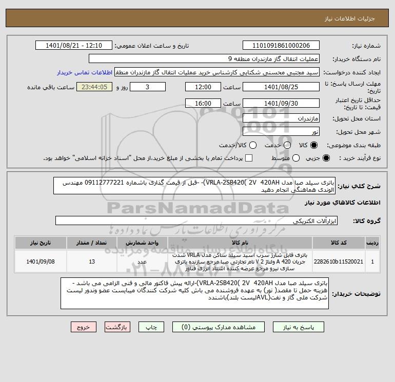Viewport: 395px width, 382px height.
Task: Click the remaining days field showing 3
Action: click(x=148, y=87)
